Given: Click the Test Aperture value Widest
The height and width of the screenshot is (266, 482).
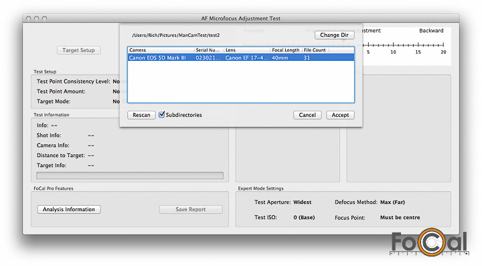Looking at the screenshot, I should coord(302,203).
